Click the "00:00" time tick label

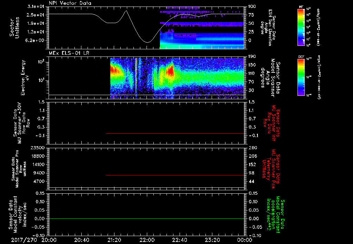click(x=245, y=240)
